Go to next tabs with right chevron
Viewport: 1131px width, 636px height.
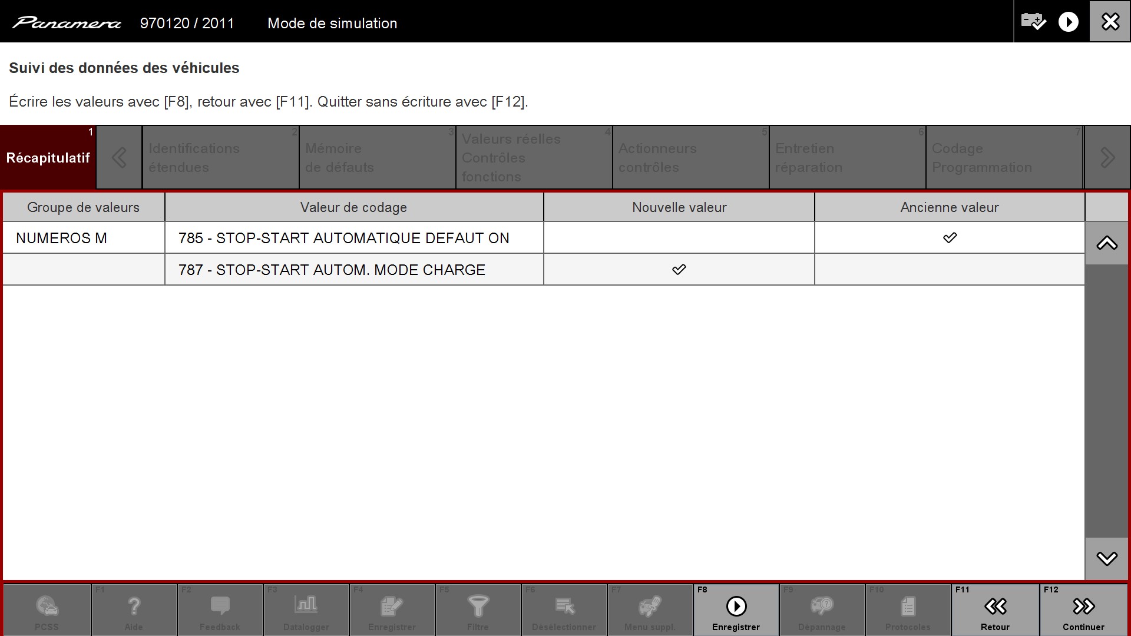point(1107,158)
